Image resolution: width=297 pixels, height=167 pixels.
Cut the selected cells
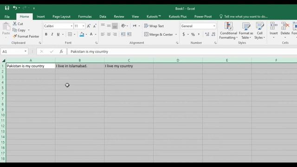[18, 24]
